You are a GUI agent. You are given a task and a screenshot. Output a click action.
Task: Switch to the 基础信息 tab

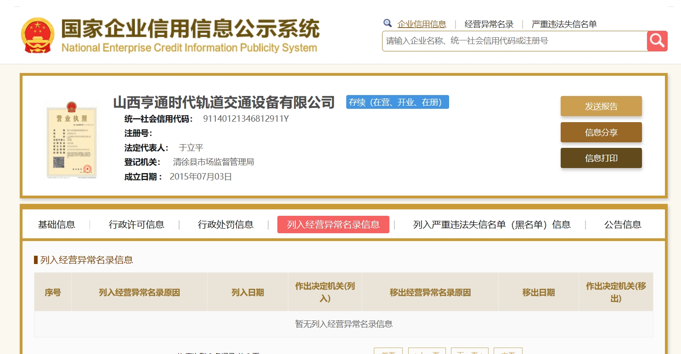[56, 225]
